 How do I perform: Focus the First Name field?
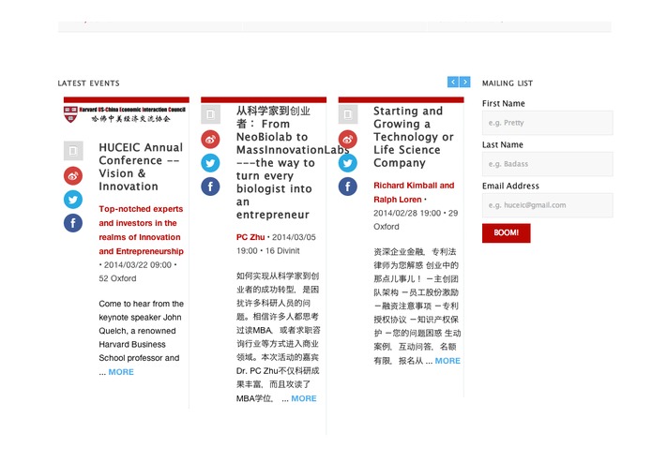click(x=547, y=123)
